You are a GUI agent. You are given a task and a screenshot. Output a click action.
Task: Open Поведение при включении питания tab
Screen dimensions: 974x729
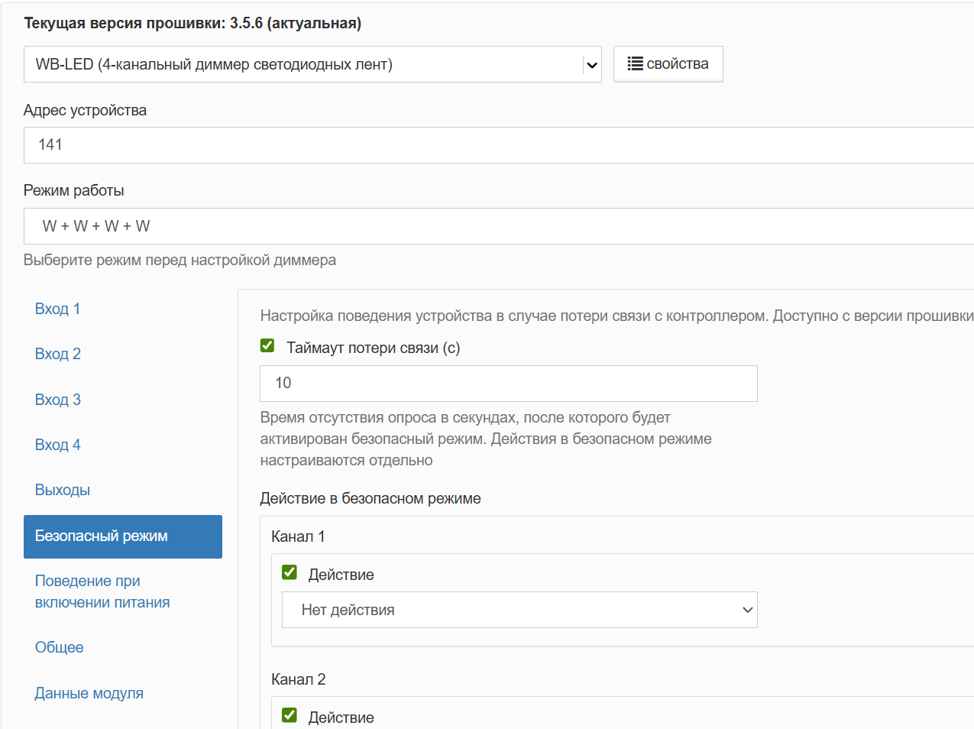coord(102,591)
